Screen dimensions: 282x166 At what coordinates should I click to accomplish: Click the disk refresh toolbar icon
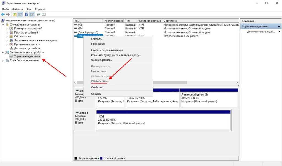(39, 15)
